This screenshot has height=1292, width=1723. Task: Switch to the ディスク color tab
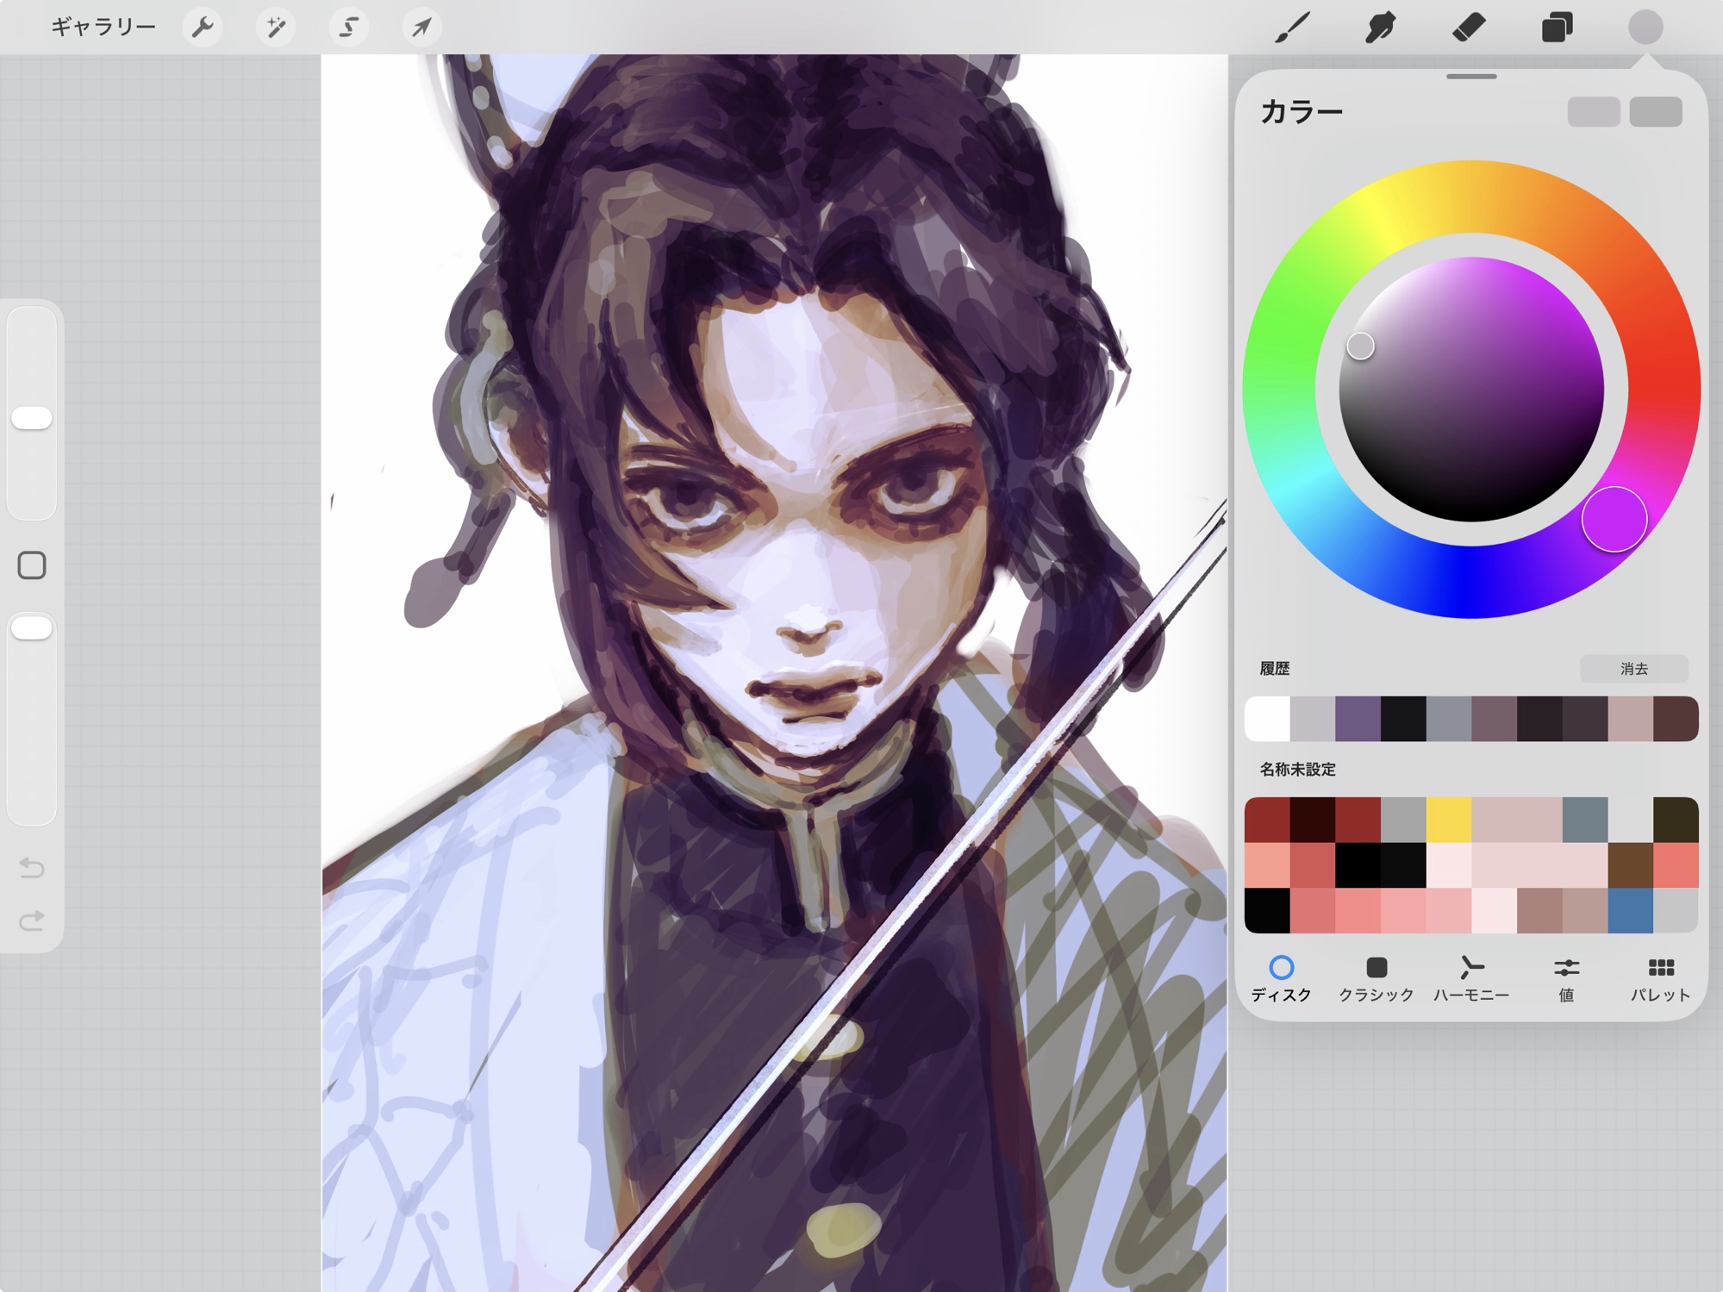1281,978
